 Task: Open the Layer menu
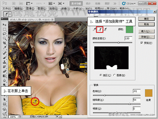pyautogui.click(x=42, y=9)
